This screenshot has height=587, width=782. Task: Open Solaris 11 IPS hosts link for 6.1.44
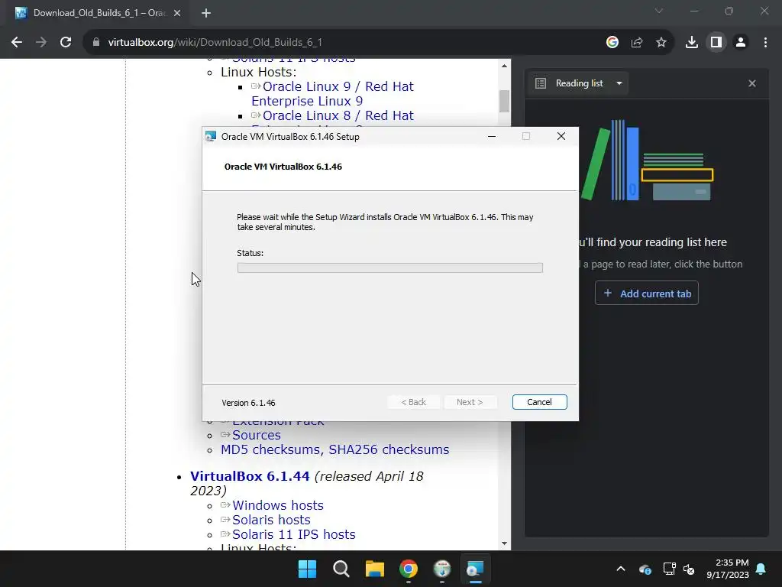(x=294, y=534)
